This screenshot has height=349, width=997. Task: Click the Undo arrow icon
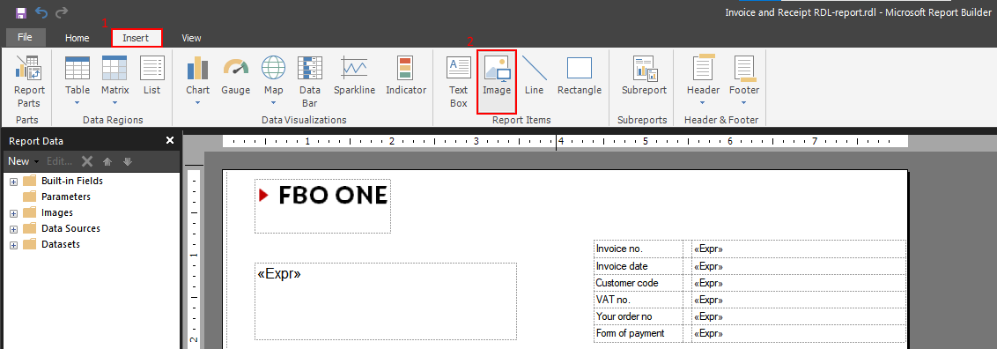(x=41, y=12)
